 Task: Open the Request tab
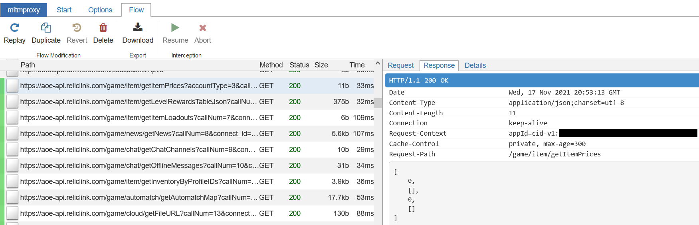[x=400, y=65]
